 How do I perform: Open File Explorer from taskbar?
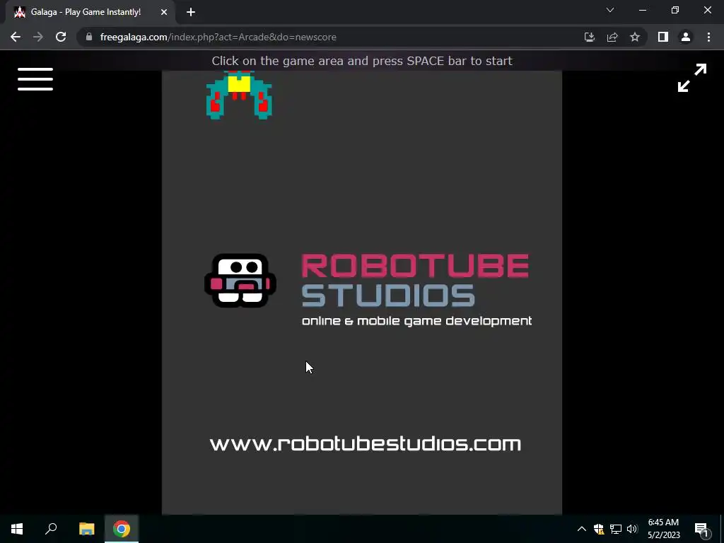click(x=86, y=529)
